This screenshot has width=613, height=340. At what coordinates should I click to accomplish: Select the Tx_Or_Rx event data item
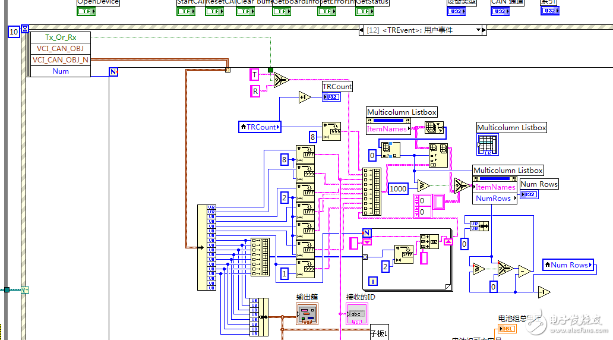61,37
